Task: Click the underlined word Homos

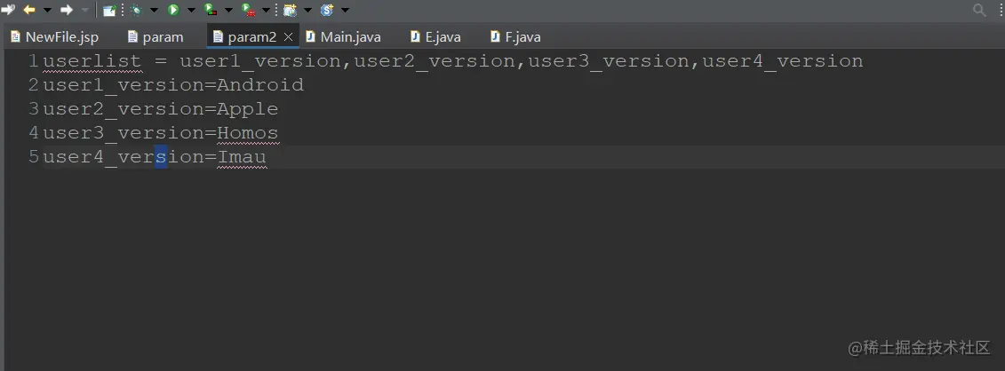Action: coord(247,133)
